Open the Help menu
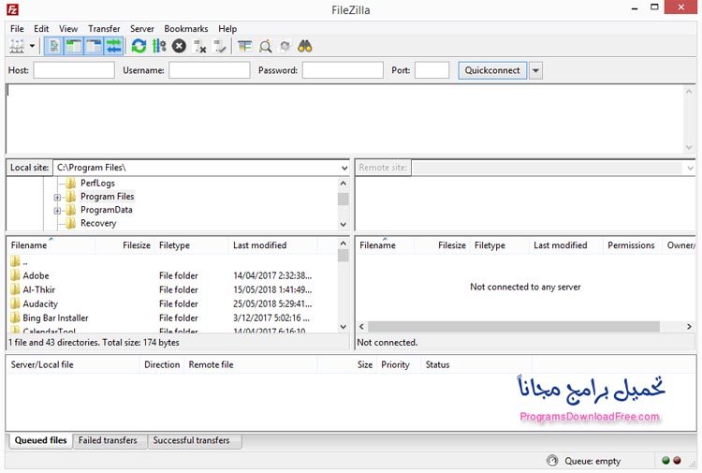Image resolution: width=702 pixels, height=473 pixels. coord(227,29)
